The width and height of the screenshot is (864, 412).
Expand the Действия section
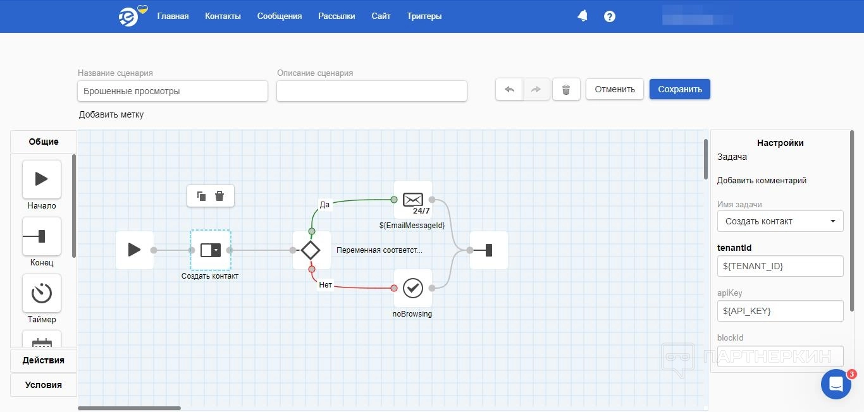pos(44,360)
